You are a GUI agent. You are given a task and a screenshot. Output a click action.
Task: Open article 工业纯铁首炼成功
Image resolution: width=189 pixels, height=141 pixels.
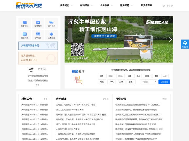pos(136,110)
